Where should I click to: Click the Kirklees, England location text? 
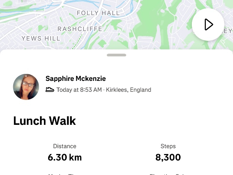tap(129, 90)
